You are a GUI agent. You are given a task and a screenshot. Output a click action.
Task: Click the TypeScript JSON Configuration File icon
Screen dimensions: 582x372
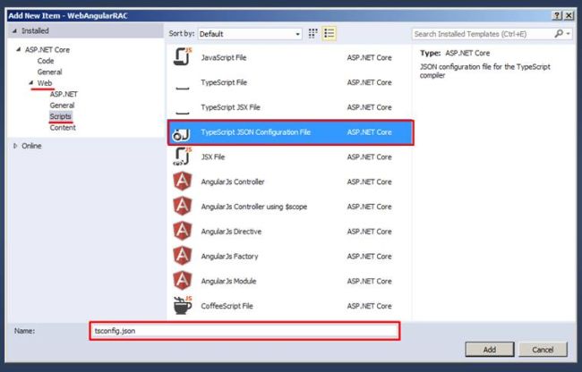(x=181, y=134)
